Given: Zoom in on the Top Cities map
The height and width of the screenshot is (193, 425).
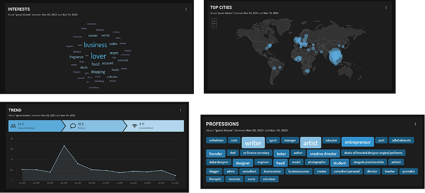Looking at the screenshot, I should click(x=214, y=21).
